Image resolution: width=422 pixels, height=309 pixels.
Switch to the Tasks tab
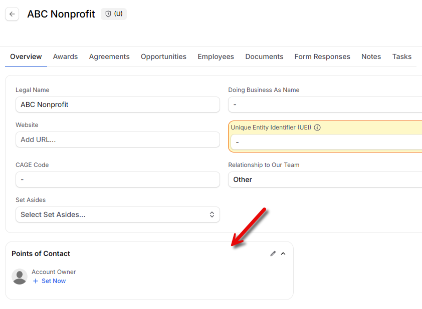402,56
